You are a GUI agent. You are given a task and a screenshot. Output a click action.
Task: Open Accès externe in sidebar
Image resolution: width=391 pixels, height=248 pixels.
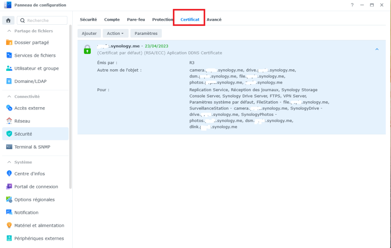(x=36, y=108)
